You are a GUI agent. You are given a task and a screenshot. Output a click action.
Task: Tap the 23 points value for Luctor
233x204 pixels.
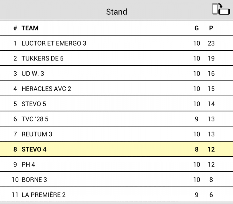point(211,43)
